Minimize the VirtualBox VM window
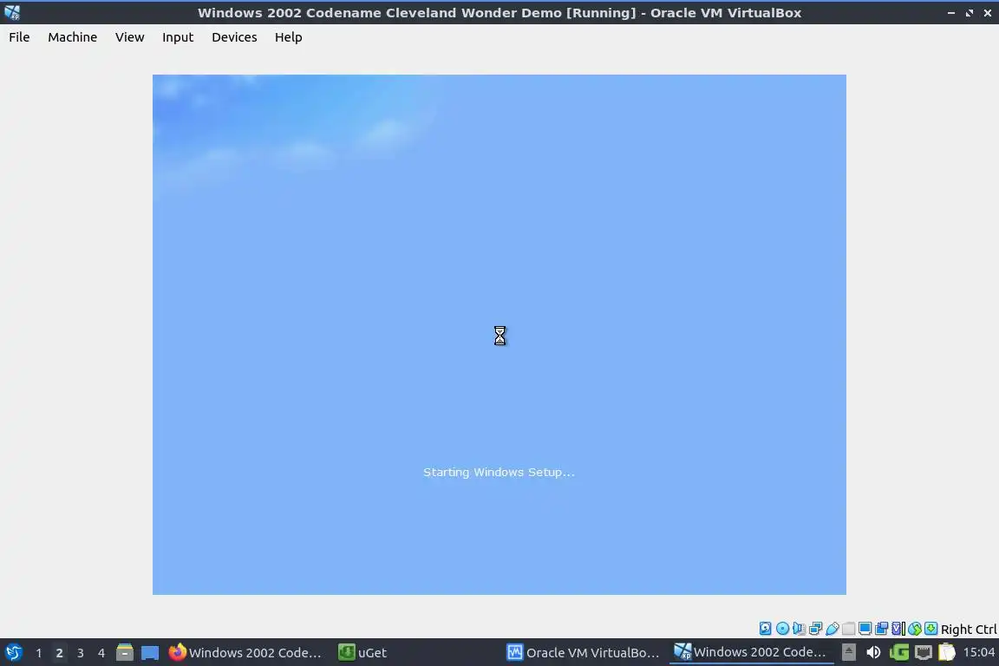The width and height of the screenshot is (999, 666). pos(951,13)
